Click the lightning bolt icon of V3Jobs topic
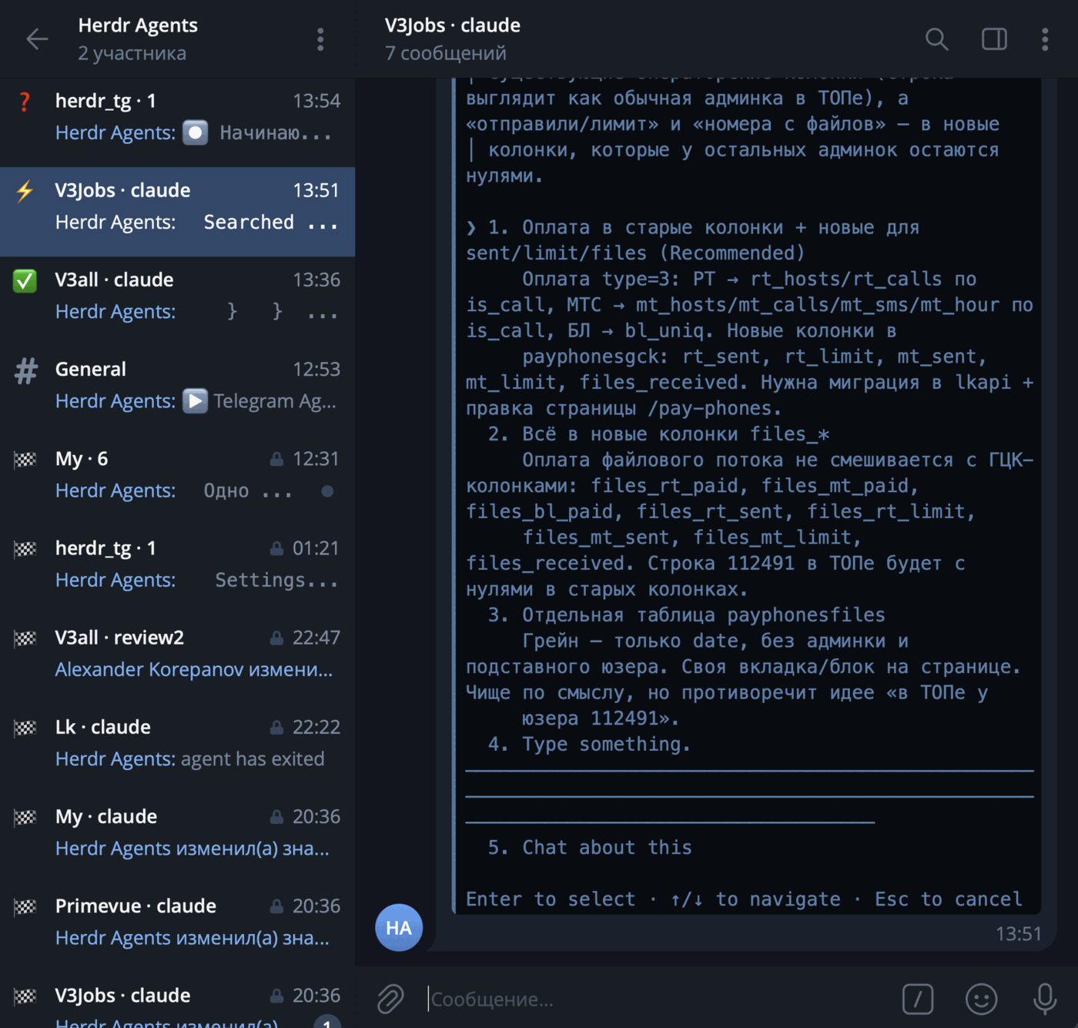 pos(25,191)
